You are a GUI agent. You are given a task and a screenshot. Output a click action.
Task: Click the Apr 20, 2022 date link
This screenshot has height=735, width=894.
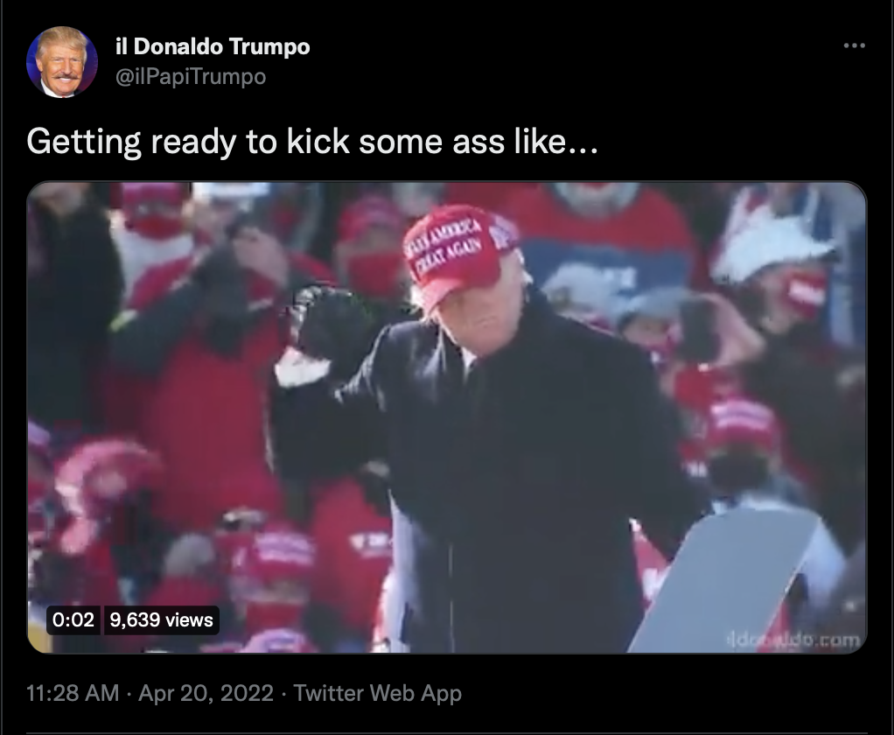[206, 693]
